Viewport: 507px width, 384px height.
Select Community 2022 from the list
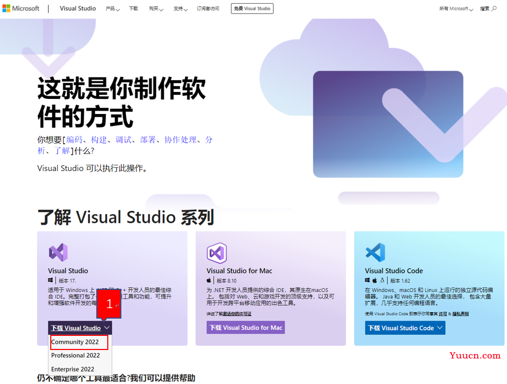[x=79, y=342]
